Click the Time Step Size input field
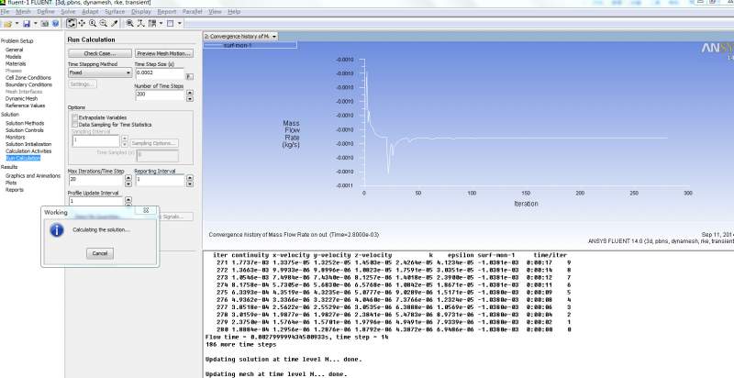The width and height of the screenshot is (734, 378). pos(160,72)
